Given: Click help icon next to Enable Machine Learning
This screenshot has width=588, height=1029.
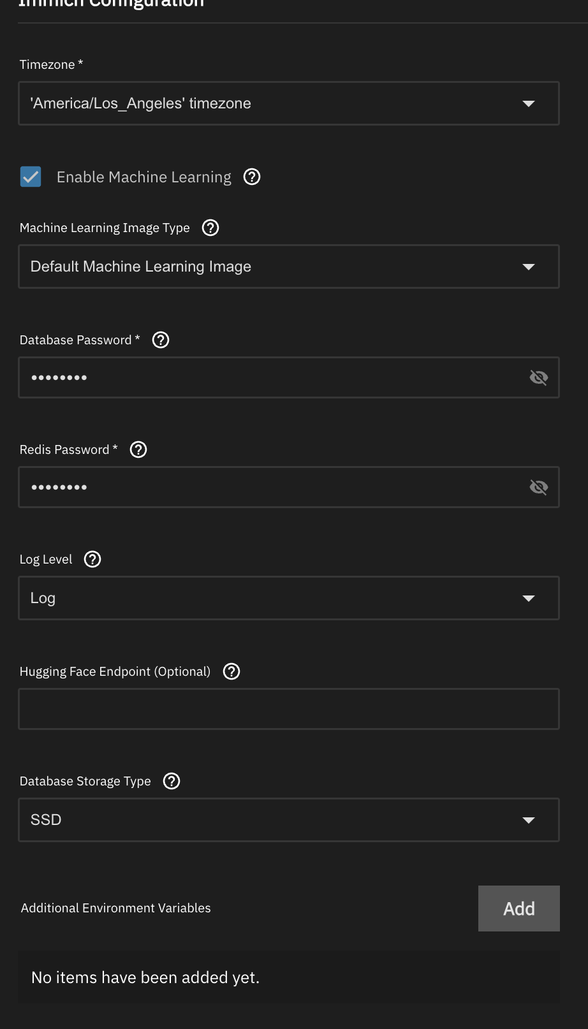Looking at the screenshot, I should coord(252,177).
